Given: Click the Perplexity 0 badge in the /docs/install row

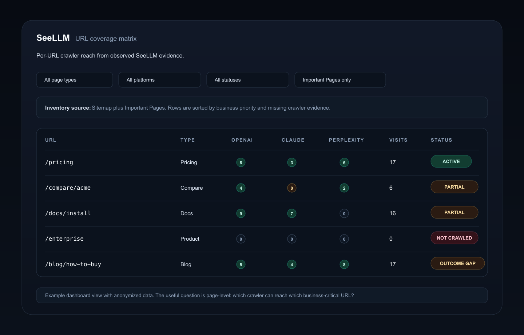Looking at the screenshot, I should 344,213.
